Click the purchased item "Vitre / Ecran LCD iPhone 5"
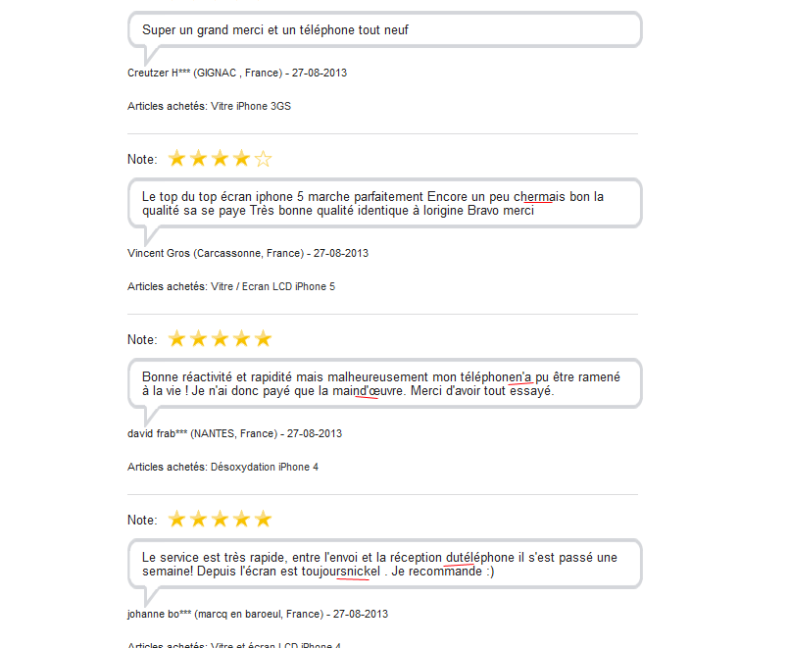Viewport: 789px width, 648px height. point(272,286)
